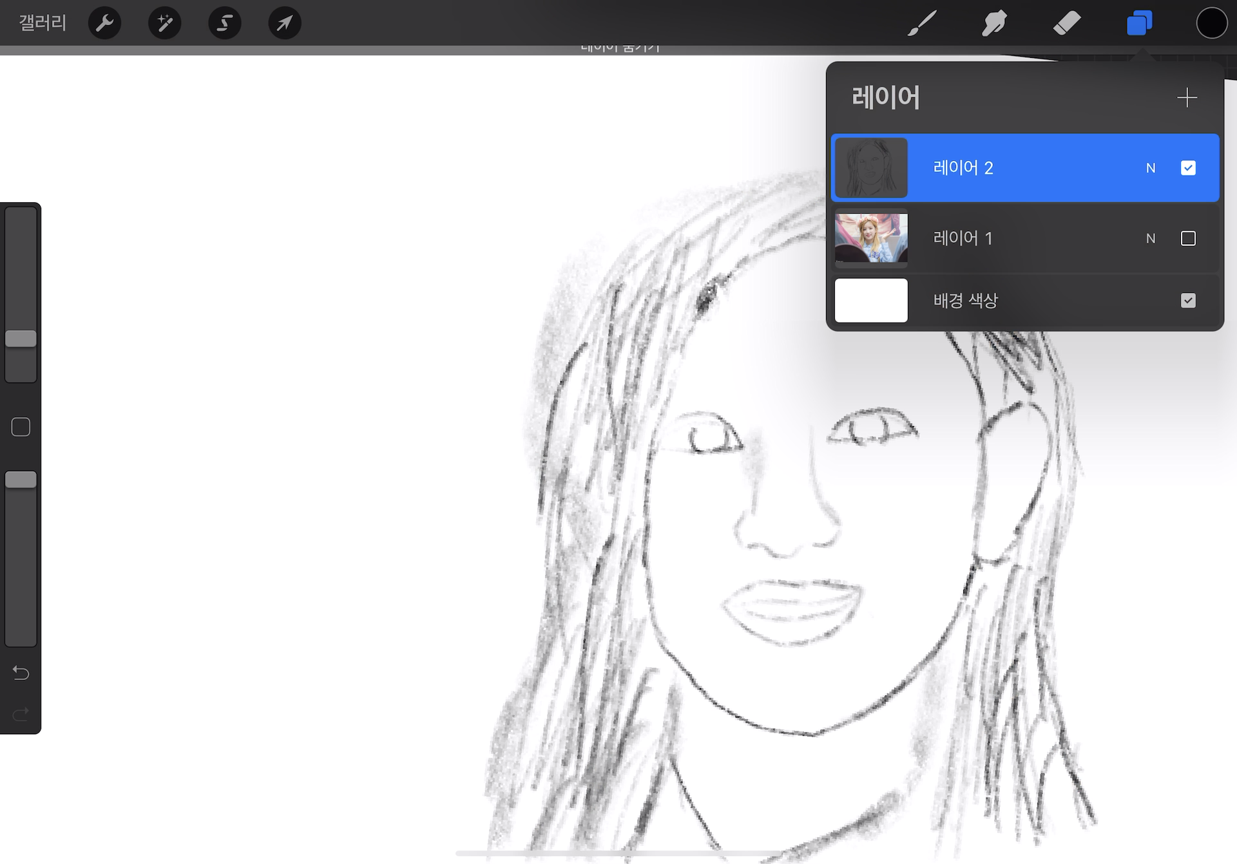The image size is (1237, 864).
Task: Close the Layers panel via layers icon
Action: pyautogui.click(x=1139, y=23)
